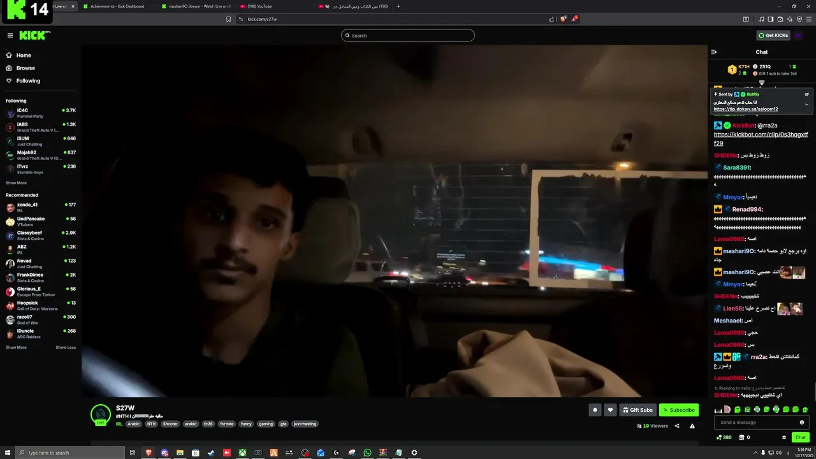Open recommended channel FrankDimes
This screenshot has height=459, width=816.
pos(41,277)
